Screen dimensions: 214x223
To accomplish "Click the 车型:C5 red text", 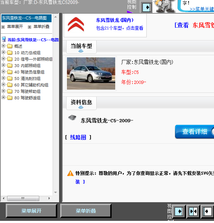I will 130,72.
